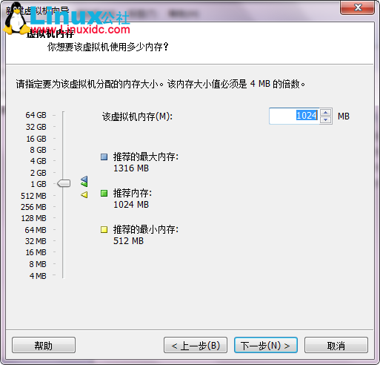The image size is (380, 365).
Task: Close the wizard dialog window
Action: [x=357, y=7]
